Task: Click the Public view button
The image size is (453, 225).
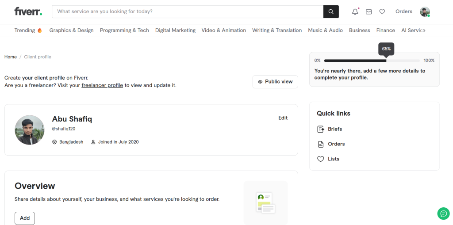Action: [x=275, y=82]
